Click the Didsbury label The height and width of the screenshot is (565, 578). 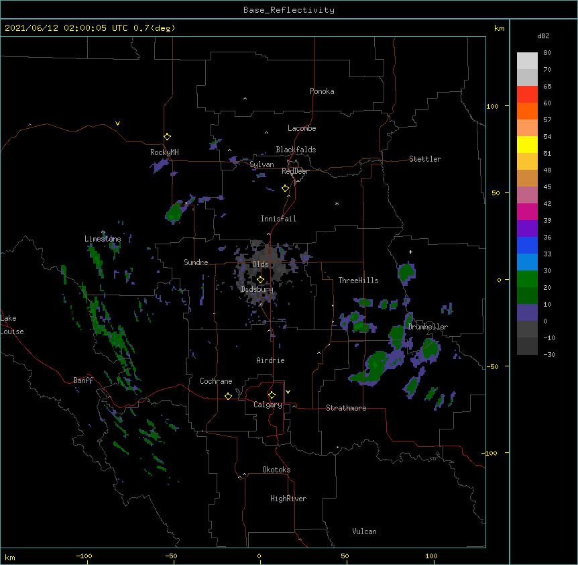pos(257,289)
